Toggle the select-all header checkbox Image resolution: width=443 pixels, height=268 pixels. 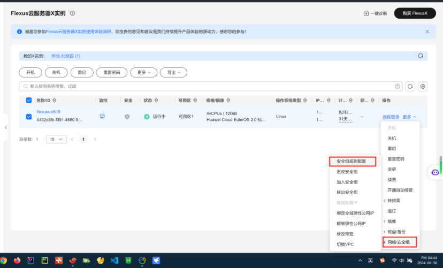[x=29, y=100]
